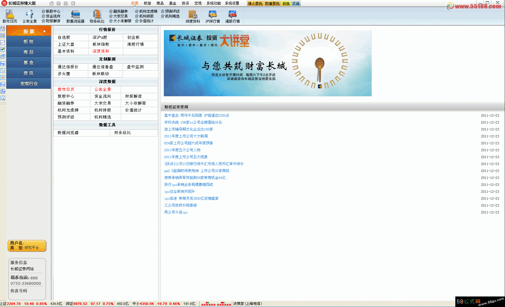Click the 自选 button in top bar
505x307 pixels.
coord(286,4)
